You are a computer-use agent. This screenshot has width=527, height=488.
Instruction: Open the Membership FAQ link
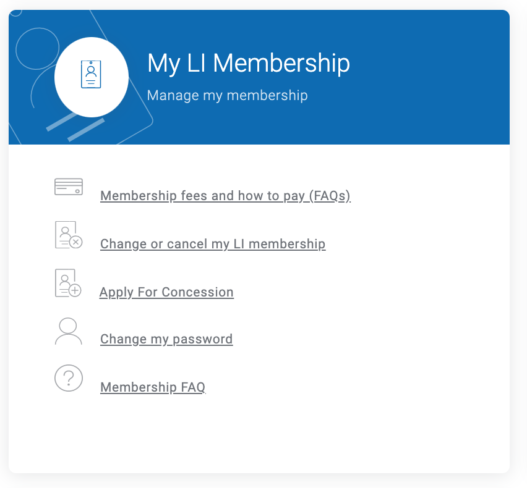click(x=153, y=387)
